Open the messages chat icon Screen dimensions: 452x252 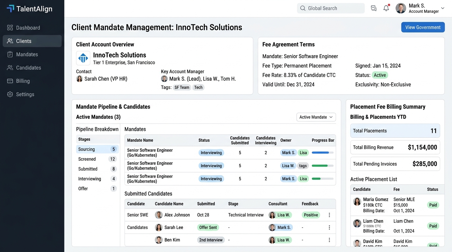373,8
